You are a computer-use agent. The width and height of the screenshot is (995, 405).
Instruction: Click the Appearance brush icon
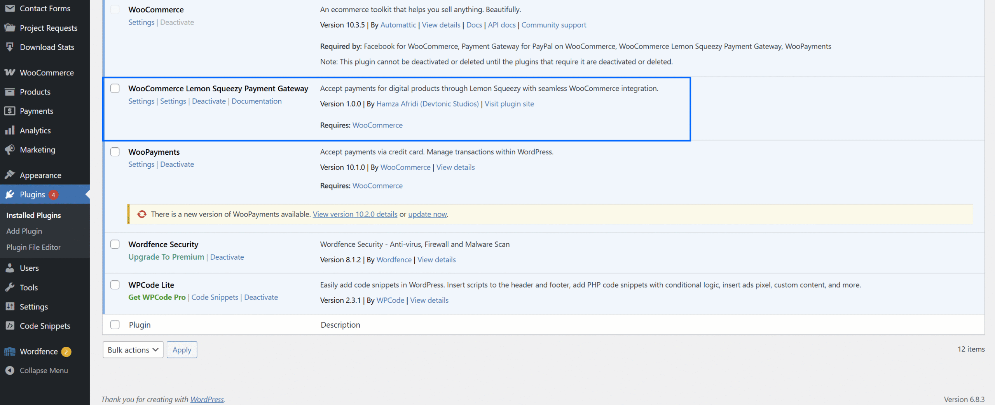coord(10,175)
